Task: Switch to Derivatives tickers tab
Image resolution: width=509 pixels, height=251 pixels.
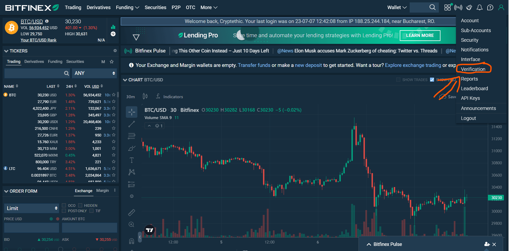Action: point(34,62)
